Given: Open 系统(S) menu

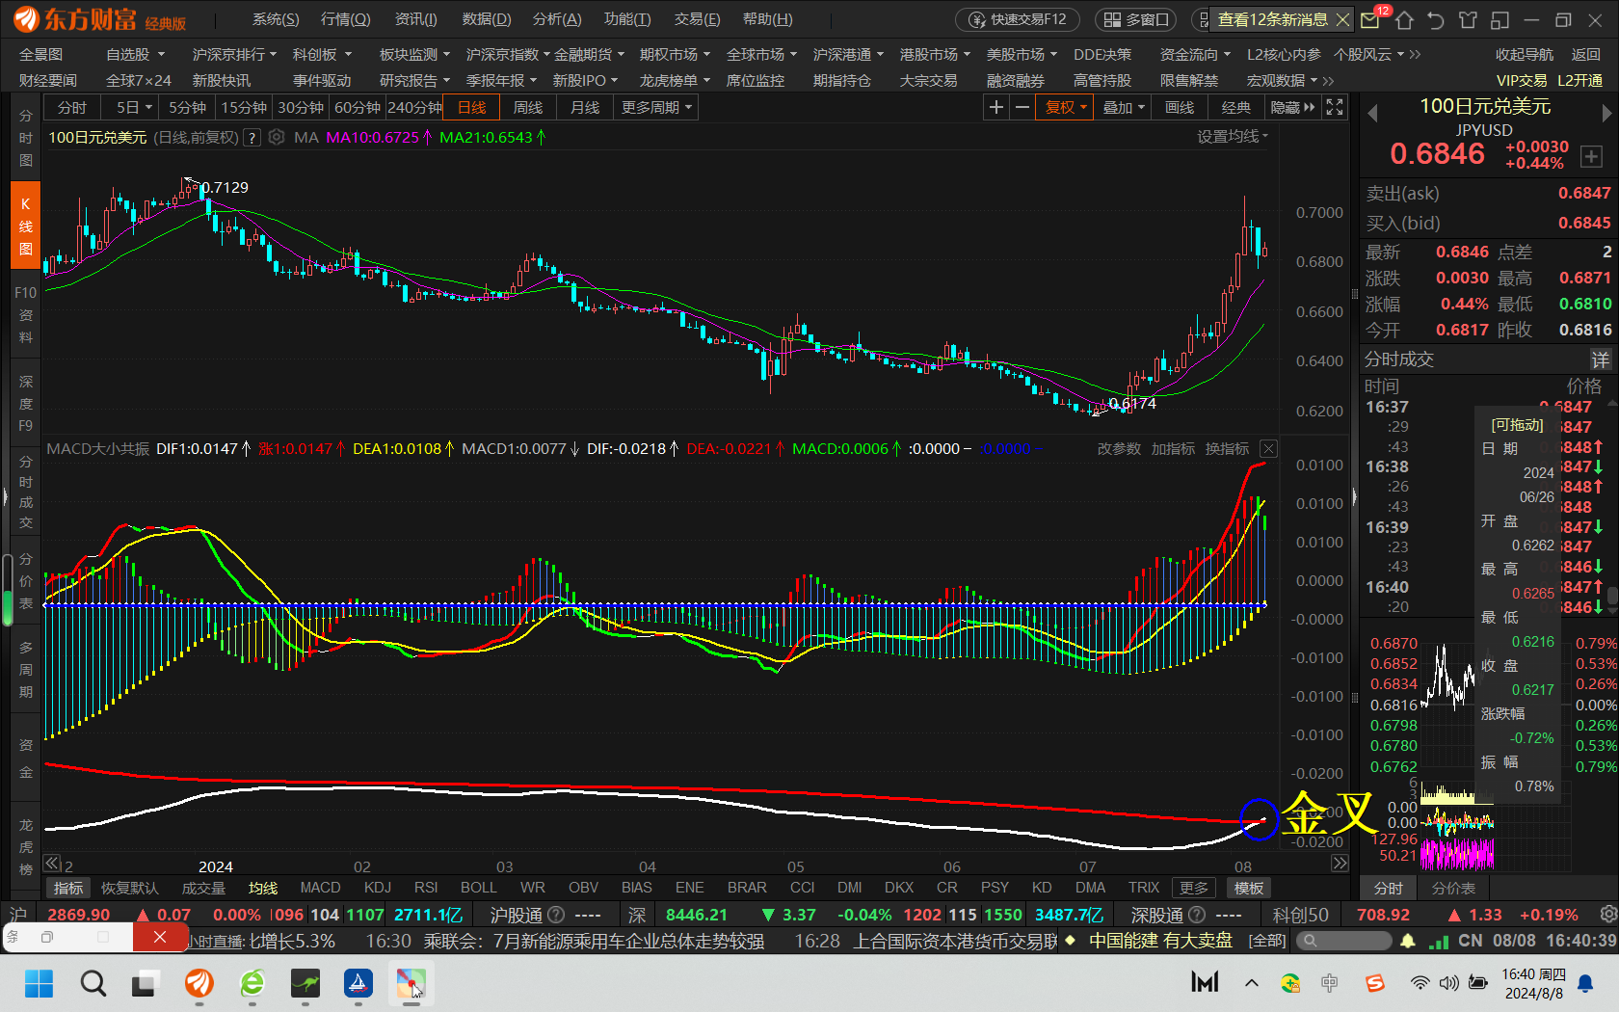Looking at the screenshot, I should (x=276, y=19).
